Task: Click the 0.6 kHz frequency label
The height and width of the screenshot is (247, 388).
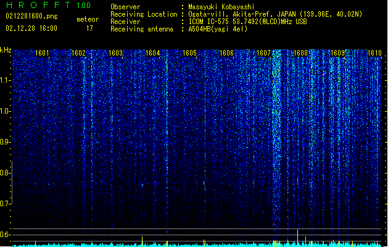Action: [x=6, y=235]
